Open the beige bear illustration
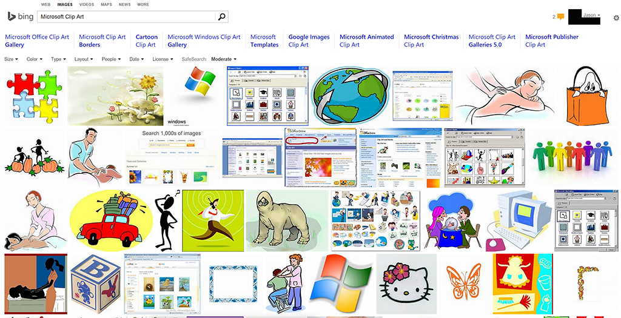Viewport: 621px width, 318px height. [287, 220]
